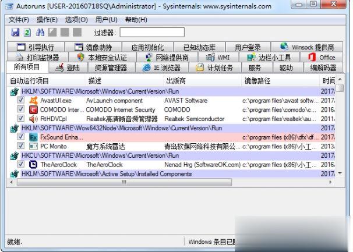The width and height of the screenshot is (353, 252).
Task: Click the vertical scrollbar down arrow
Action: 340,173
